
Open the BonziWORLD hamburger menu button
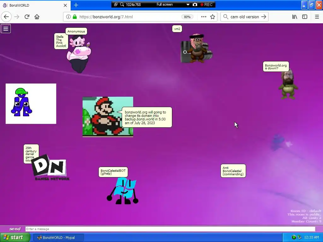coord(6,29)
